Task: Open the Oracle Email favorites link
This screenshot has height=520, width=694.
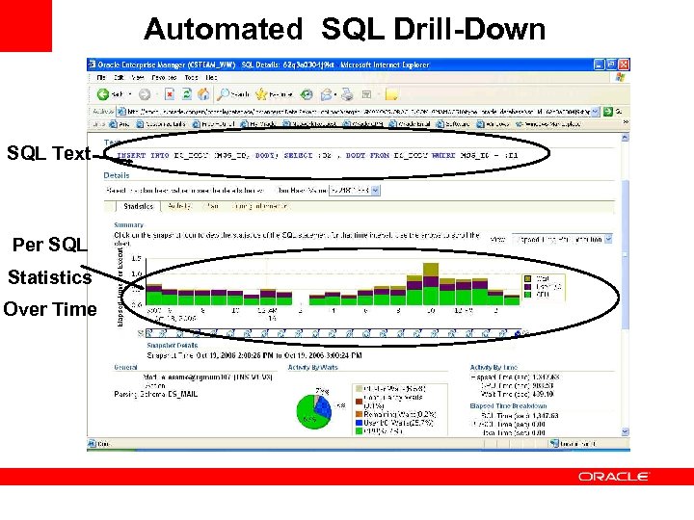Action: (410, 124)
